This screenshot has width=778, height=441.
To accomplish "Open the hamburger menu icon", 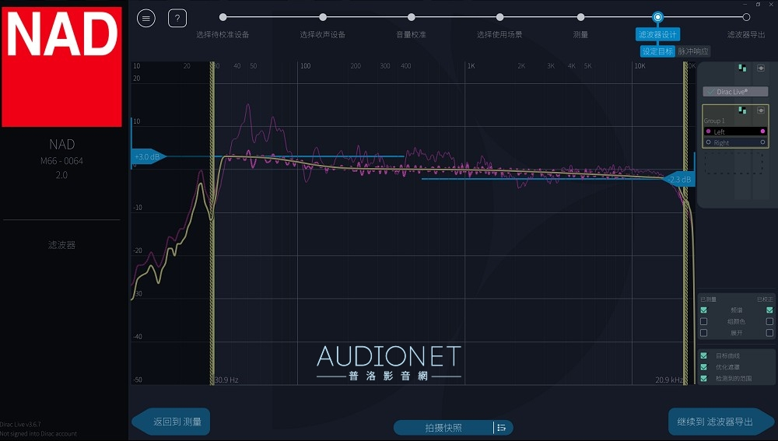I will tap(146, 19).
